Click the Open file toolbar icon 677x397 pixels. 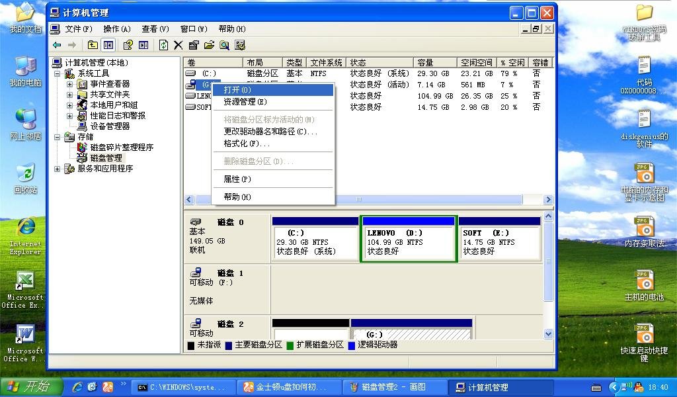pos(210,45)
